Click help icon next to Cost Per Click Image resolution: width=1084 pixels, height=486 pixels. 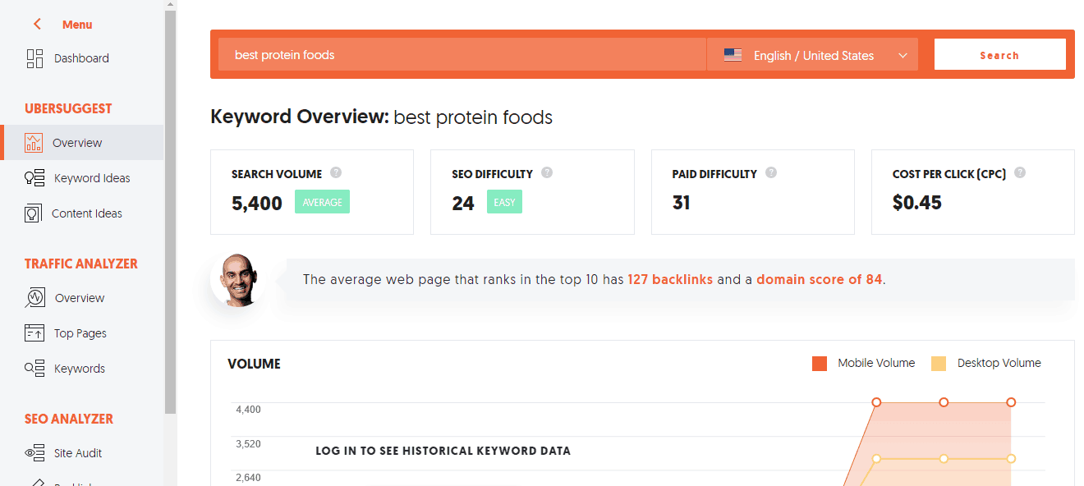[x=1020, y=173]
